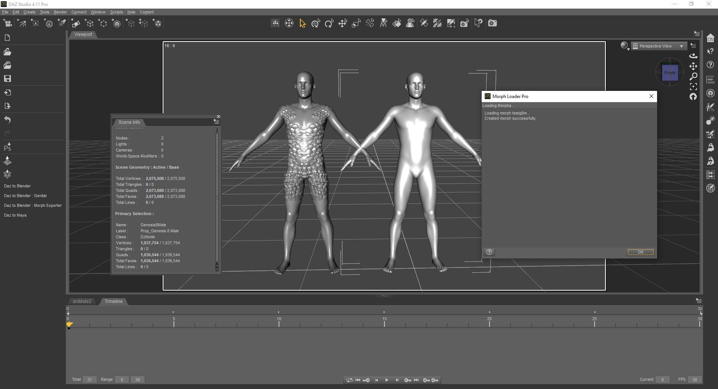Open the Scene Info pane options menu

[x=216, y=122]
